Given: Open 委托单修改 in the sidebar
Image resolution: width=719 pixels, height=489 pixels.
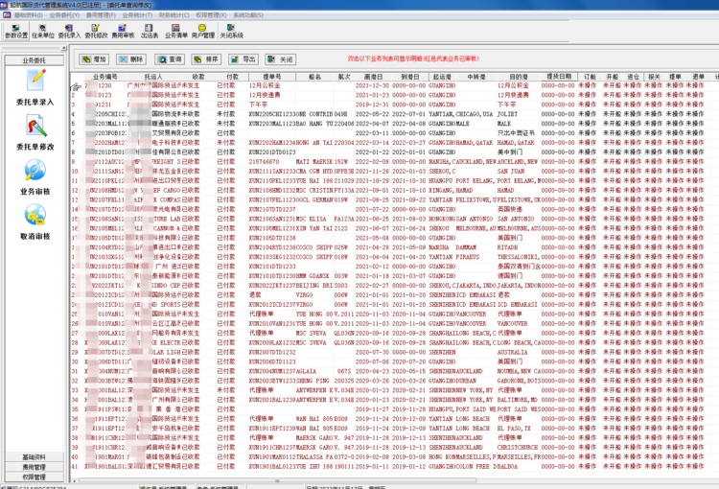Looking at the screenshot, I should [35, 133].
